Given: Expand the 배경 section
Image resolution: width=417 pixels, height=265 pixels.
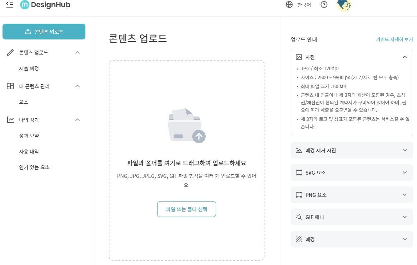Looking at the screenshot, I should (x=405, y=239).
